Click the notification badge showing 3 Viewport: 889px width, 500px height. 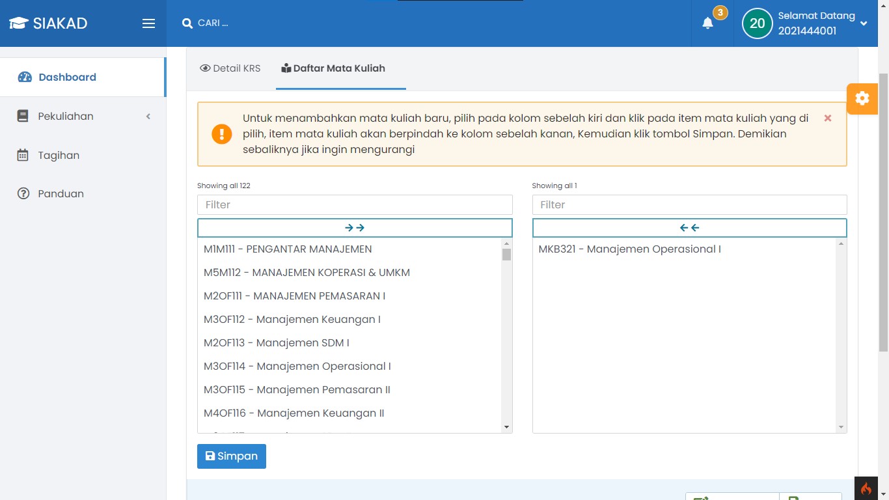point(720,12)
